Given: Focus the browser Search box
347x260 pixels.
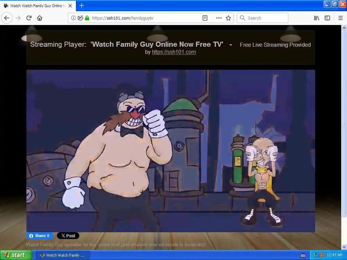Looking at the screenshot, I should [263, 18].
